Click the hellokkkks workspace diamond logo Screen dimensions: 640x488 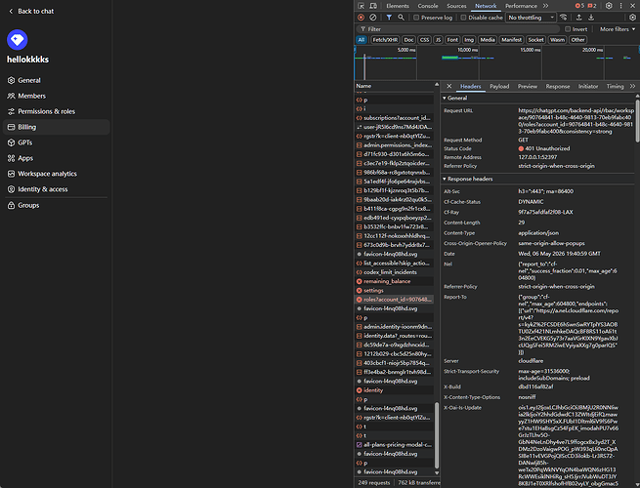tap(18, 40)
